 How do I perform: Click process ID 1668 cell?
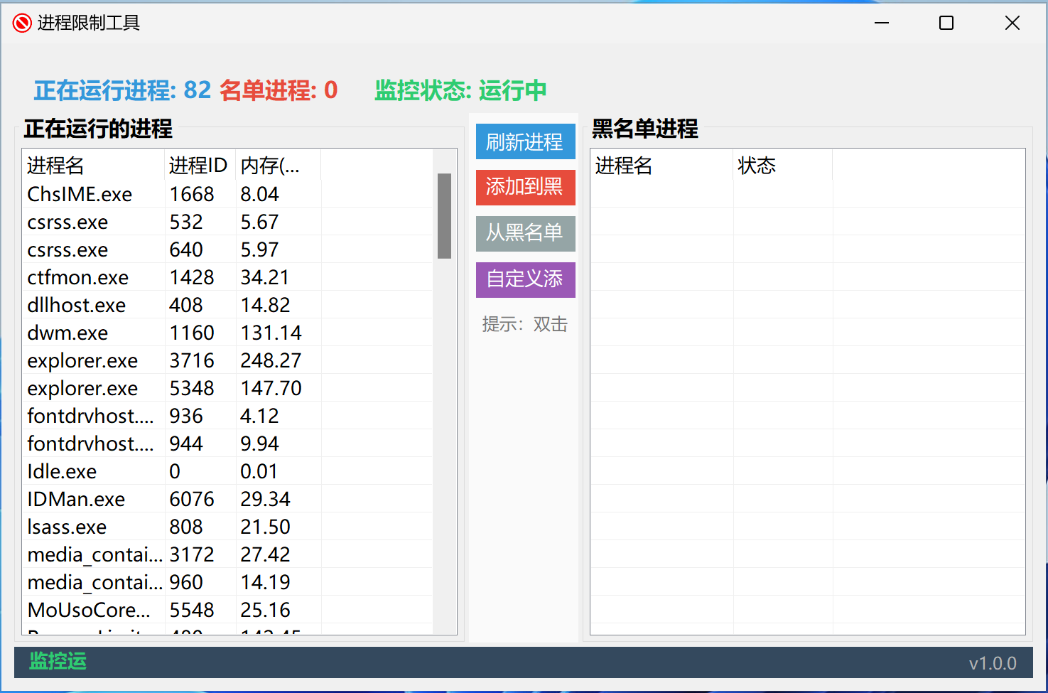coord(192,194)
